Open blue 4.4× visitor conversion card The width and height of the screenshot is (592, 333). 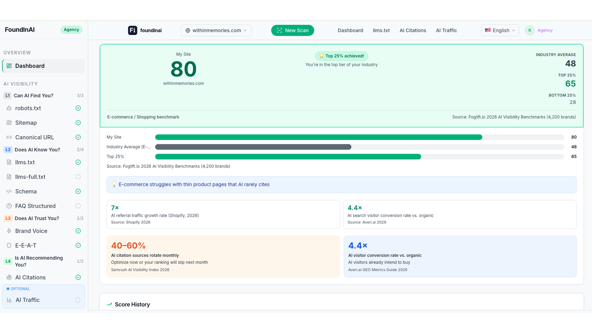460,256
